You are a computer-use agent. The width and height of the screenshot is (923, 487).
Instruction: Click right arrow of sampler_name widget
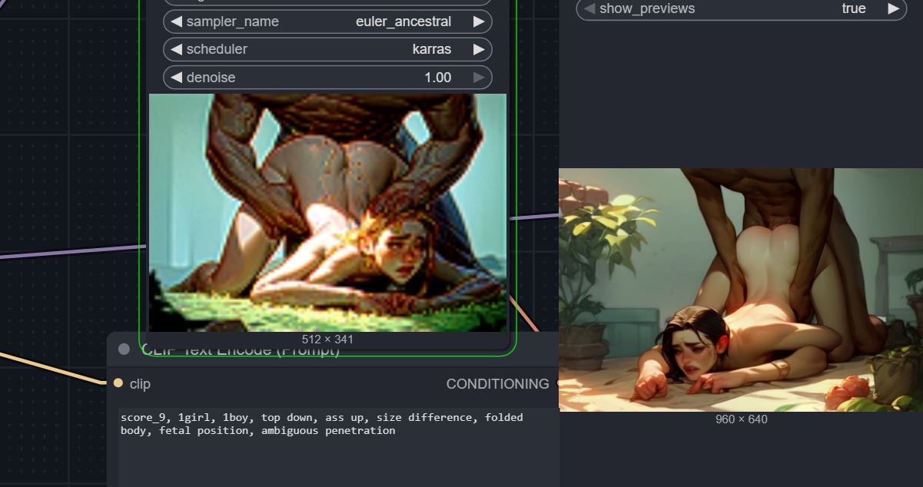(x=479, y=22)
